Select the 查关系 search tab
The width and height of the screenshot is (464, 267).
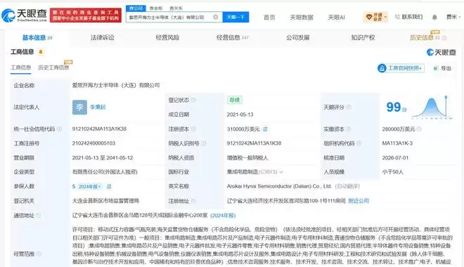[176, 8]
